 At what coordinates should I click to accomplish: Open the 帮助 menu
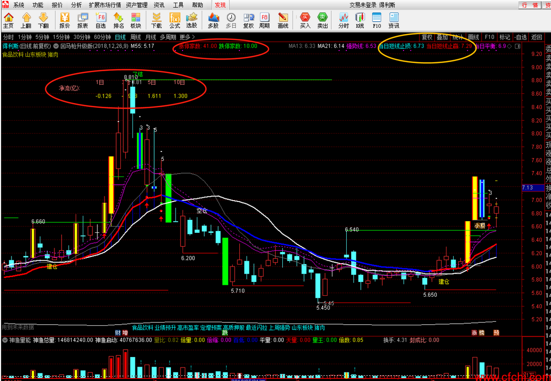point(197,5)
